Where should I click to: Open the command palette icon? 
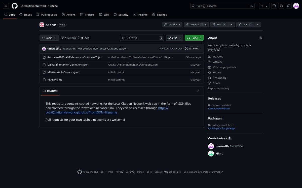(251, 6)
